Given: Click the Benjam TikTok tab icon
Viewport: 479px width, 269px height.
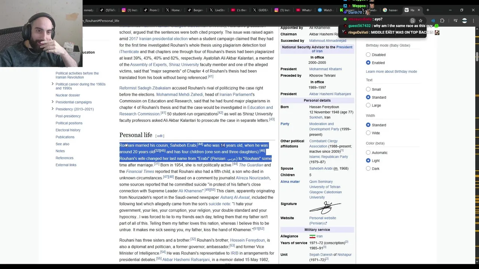Looking at the screenshot, I should coord(190,10).
